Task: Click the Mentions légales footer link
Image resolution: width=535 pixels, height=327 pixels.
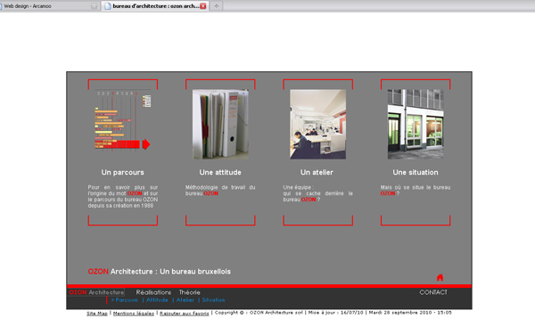Action: [134, 314]
